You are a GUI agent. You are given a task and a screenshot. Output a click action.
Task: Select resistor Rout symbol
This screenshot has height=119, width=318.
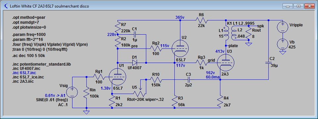[248, 33]
